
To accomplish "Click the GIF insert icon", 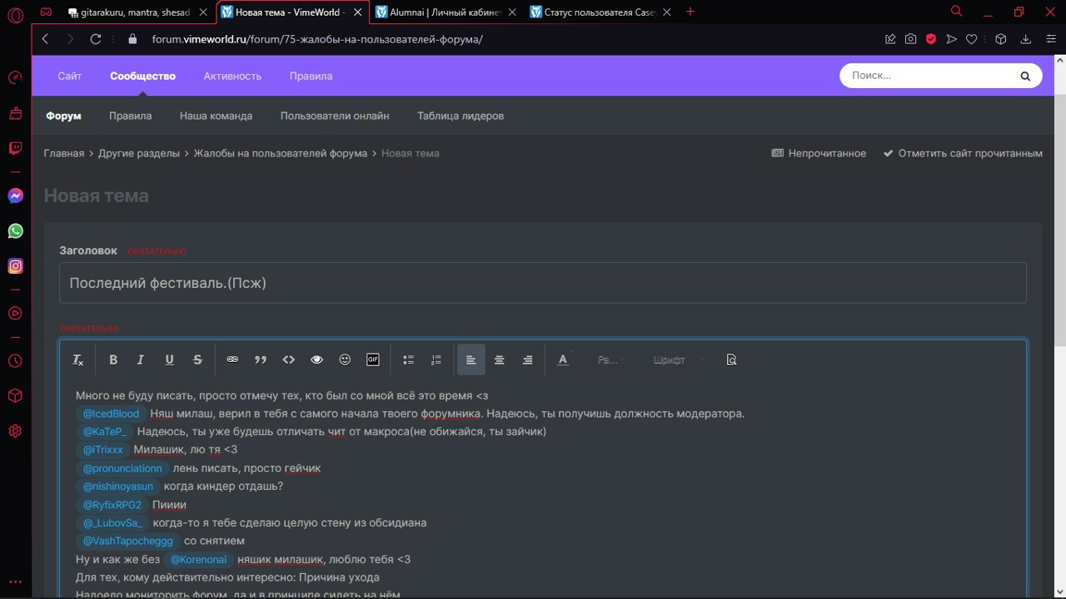I will click(x=373, y=359).
